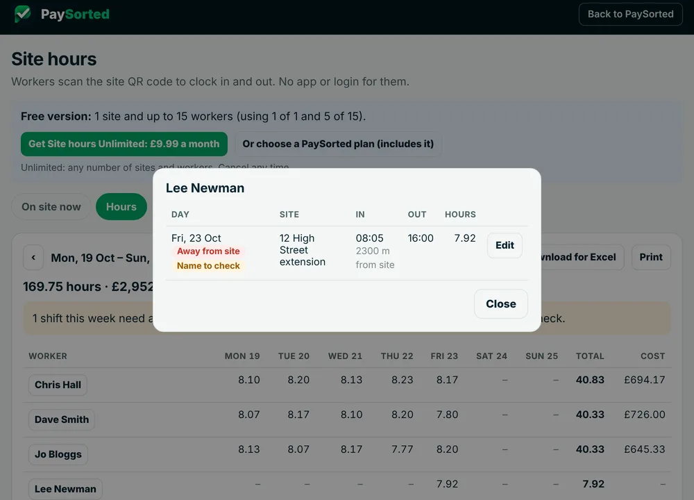
Task: Click the Fri, 23 Oct date in dialog
Action: [196, 238]
